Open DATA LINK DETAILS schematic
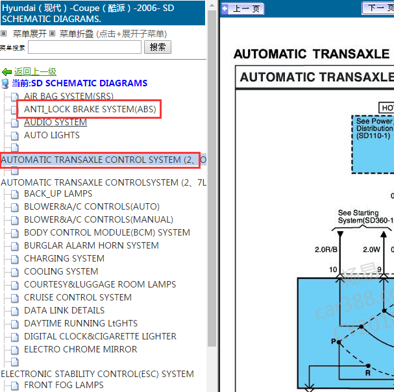This screenshot has height=392, width=394. coord(64,311)
